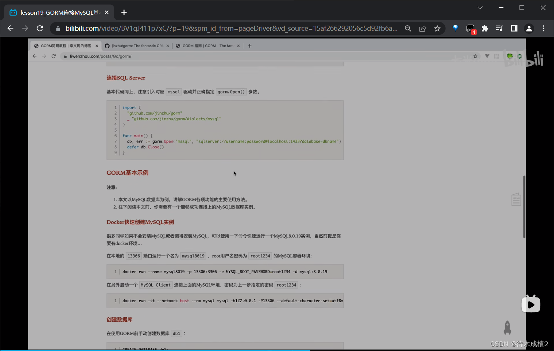Share this page using the address bar share icon
The width and height of the screenshot is (554, 351).
(x=422, y=29)
